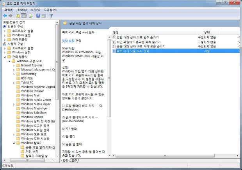Click the Back arrow toolbar icon
This screenshot has width=242, height=170.
5,16
